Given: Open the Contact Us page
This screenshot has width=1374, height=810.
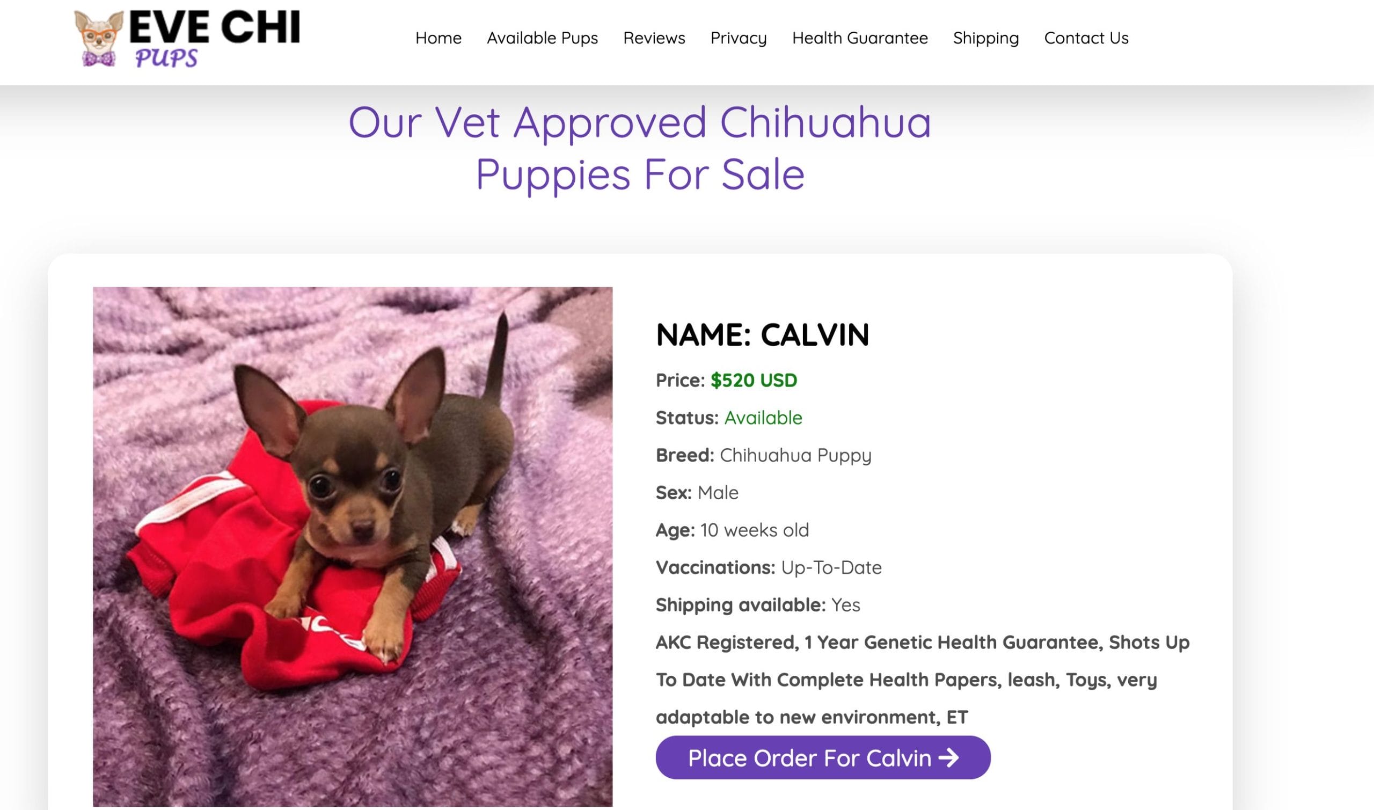Looking at the screenshot, I should pos(1086,38).
